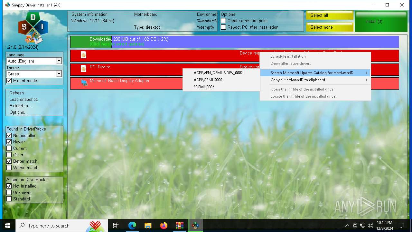Click the driver icon on the first red row

pyautogui.click(x=83, y=55)
